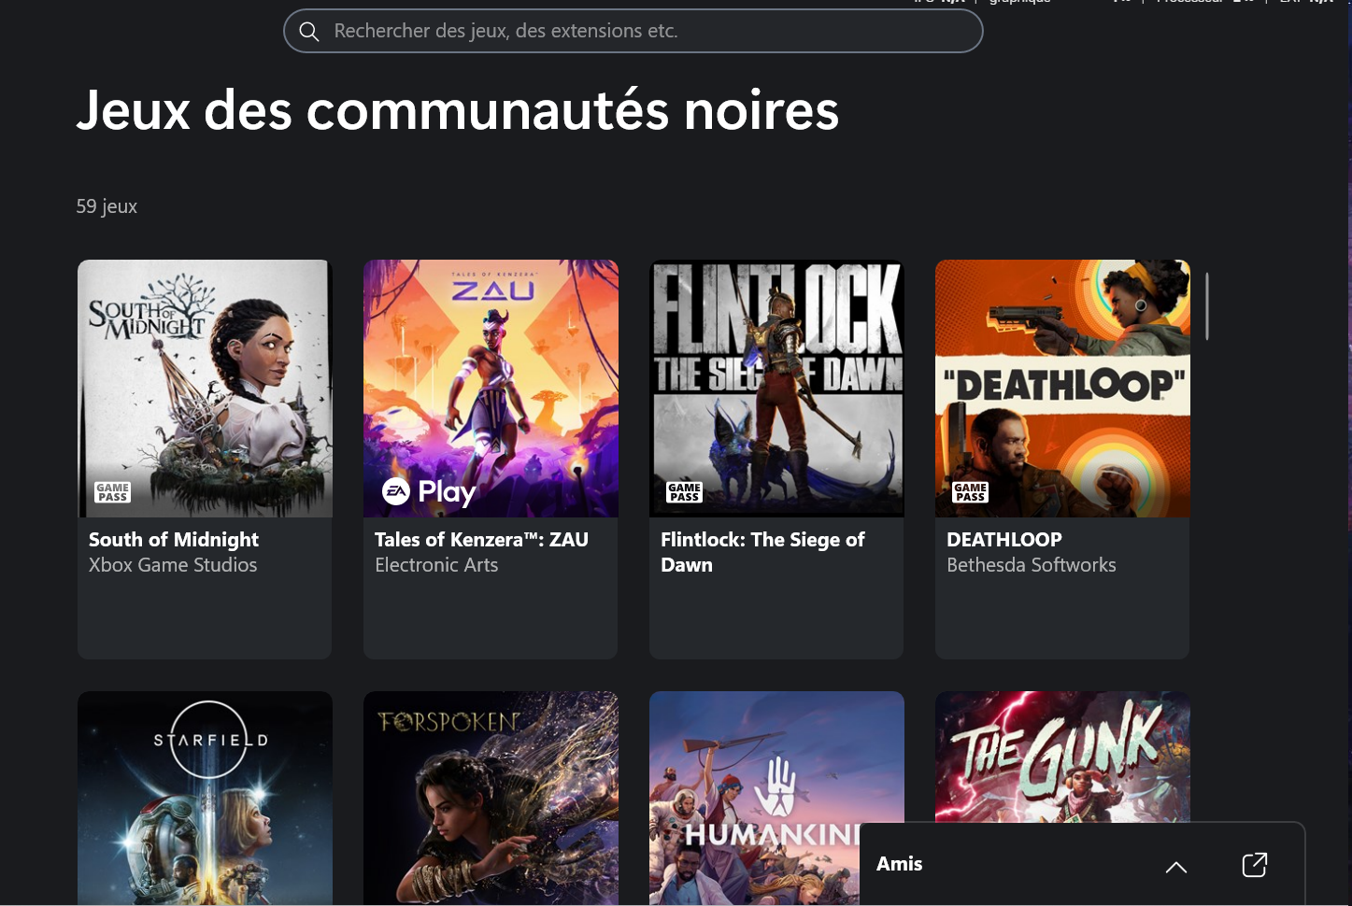Open the Starfield game tile
Image resolution: width=1352 pixels, height=906 pixels.
(205, 798)
